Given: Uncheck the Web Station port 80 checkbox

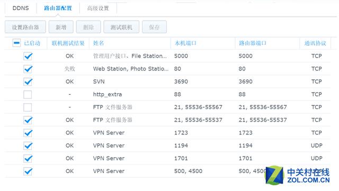Looking at the screenshot, I should (28, 69).
